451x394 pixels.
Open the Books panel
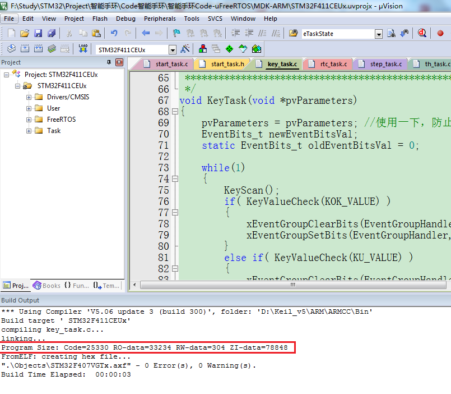tap(46, 286)
